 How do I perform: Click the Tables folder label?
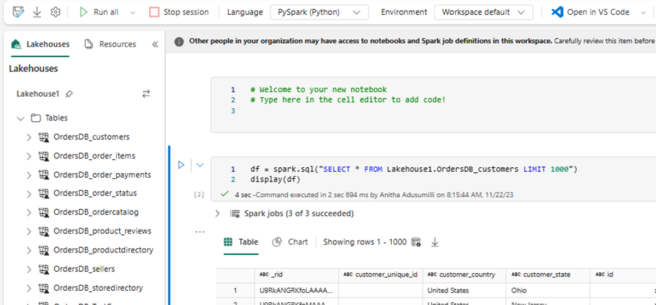56,118
